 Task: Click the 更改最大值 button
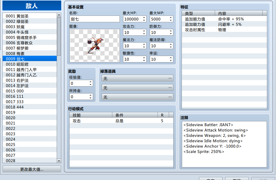click(32, 169)
